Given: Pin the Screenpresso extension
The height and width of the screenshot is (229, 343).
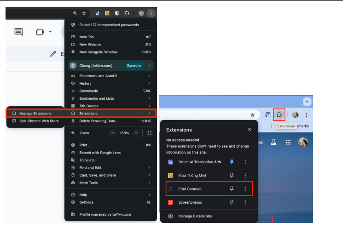Looking at the screenshot, I should tap(232, 202).
